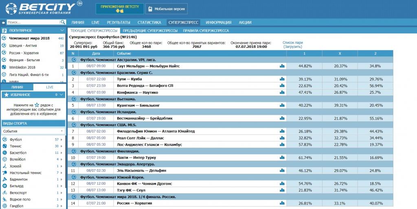Viewport: 417px width, 209px height.
Task: Open the События dropdown
Action: pyautogui.click(x=33, y=131)
